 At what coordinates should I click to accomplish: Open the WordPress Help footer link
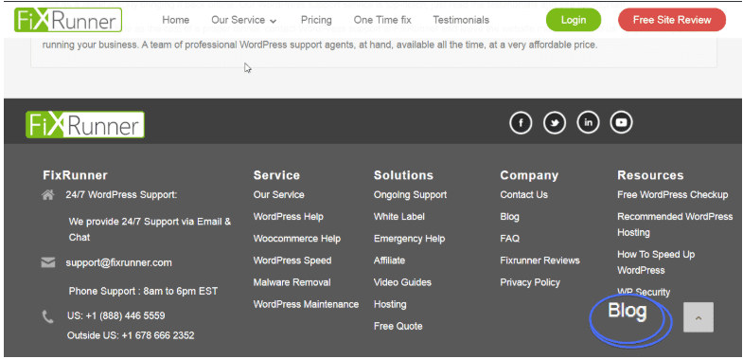tap(288, 217)
